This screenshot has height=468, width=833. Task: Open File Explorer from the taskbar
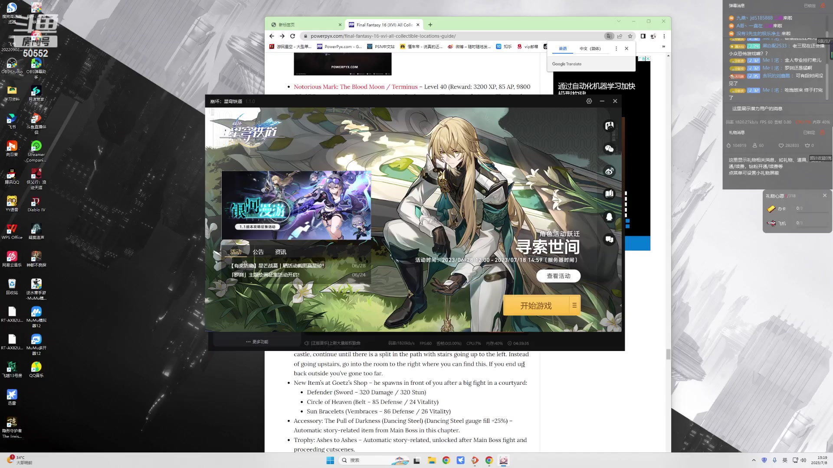[x=431, y=460]
